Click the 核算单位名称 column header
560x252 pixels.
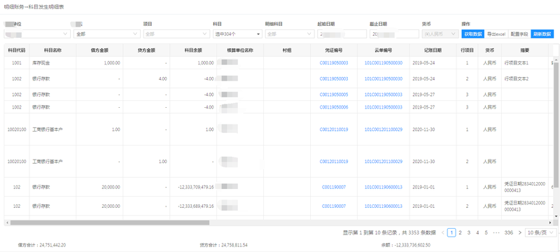tap(240, 50)
